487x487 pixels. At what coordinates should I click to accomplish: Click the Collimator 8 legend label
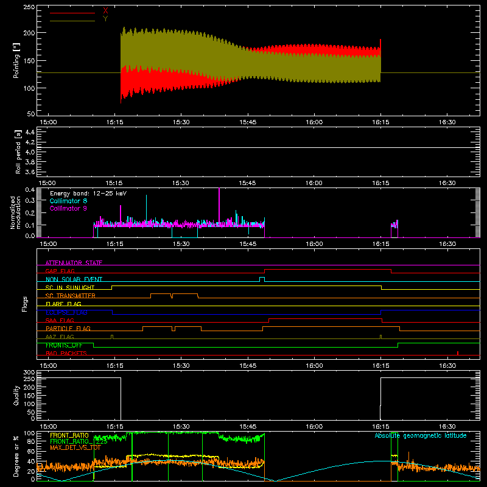point(68,201)
